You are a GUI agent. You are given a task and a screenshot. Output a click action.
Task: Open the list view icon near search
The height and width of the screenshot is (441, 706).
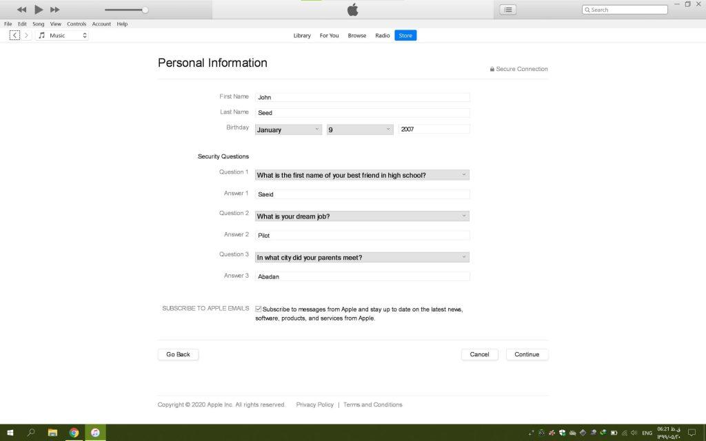tap(508, 10)
